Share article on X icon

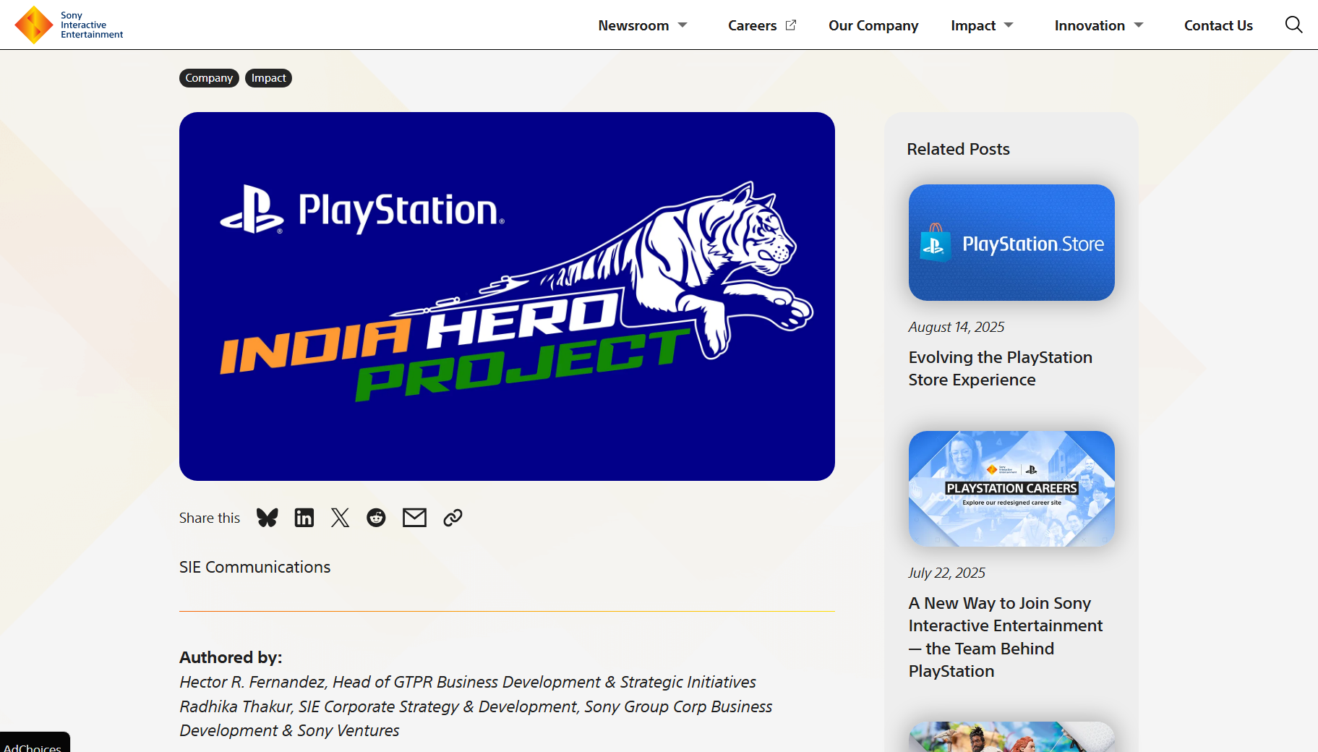(x=340, y=518)
